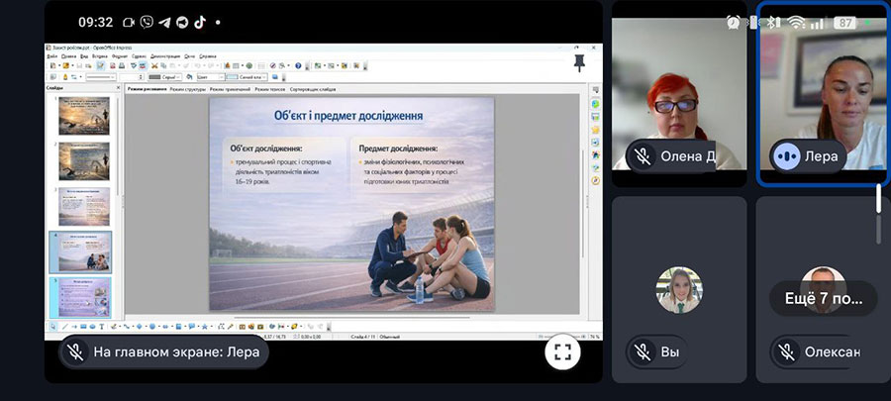Image resolution: width=891 pixels, height=401 pixels.
Task: Tap the slide title 'Об'єкт і предмет дослідження'
Action: point(350,116)
